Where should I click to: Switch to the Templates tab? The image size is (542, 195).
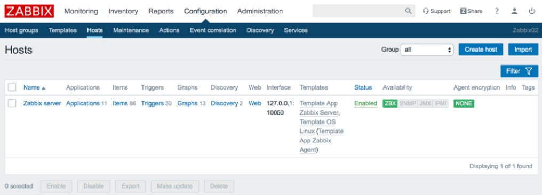click(x=62, y=30)
